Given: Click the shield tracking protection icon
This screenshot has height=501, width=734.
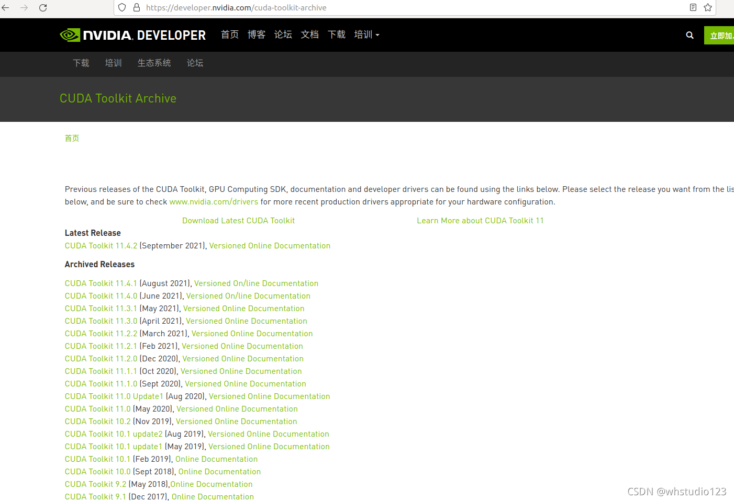Looking at the screenshot, I should [x=122, y=8].
